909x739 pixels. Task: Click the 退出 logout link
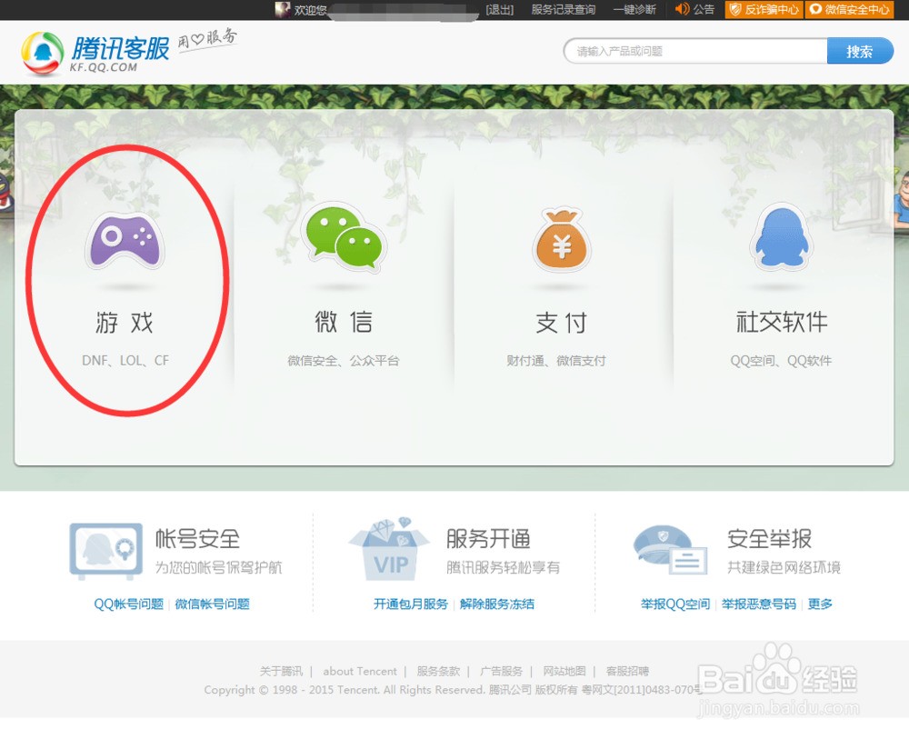click(499, 10)
